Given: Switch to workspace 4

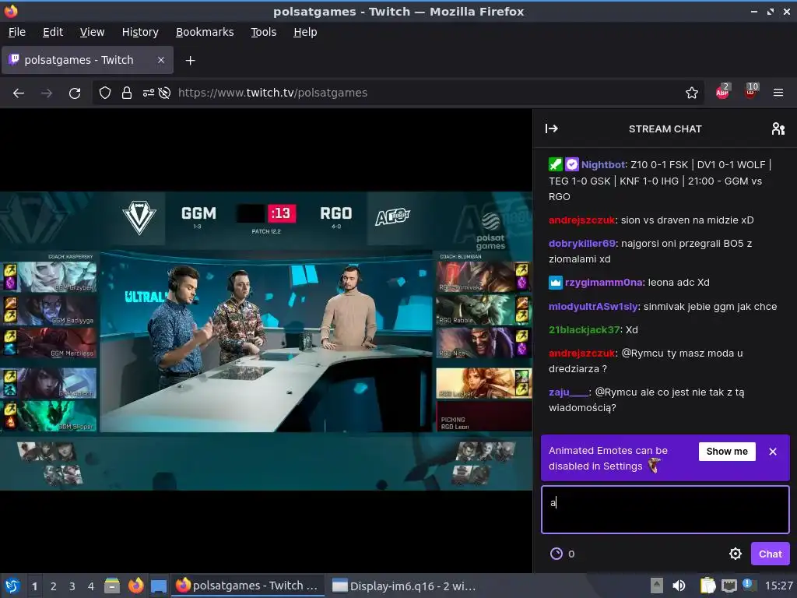Looking at the screenshot, I should click(91, 586).
